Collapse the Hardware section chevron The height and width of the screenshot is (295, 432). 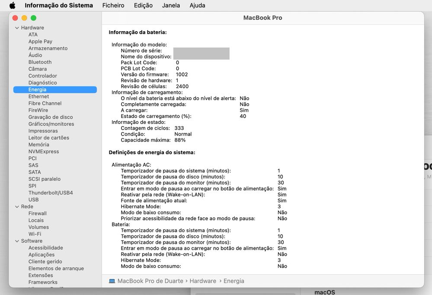click(17, 28)
